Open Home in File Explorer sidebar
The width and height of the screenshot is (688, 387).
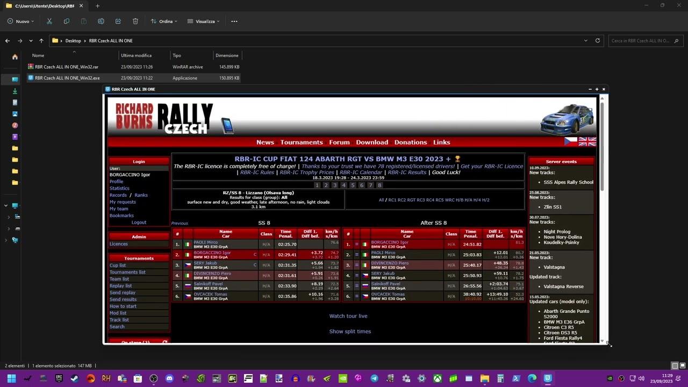click(x=15, y=57)
